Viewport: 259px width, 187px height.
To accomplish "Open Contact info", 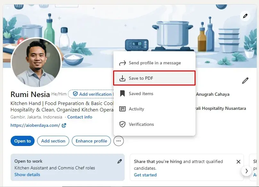I will tap(79, 117).
